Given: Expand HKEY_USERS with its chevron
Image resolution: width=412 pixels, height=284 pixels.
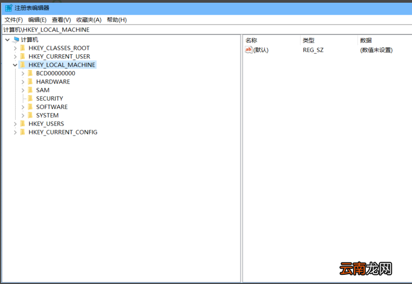Looking at the screenshot, I should click(15, 124).
